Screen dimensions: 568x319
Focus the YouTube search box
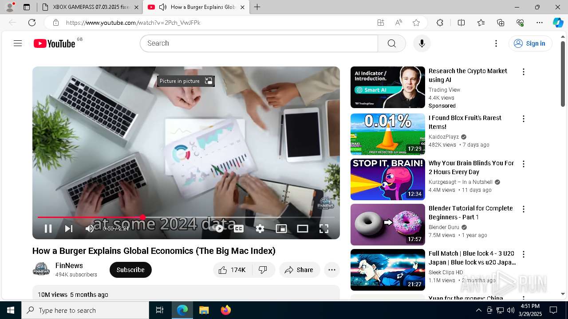[259, 43]
